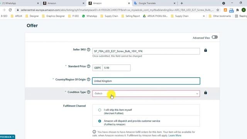Viewport: 247px width, 139px height.
Task: Open Other bookmarks folder
Action: coord(220,16)
